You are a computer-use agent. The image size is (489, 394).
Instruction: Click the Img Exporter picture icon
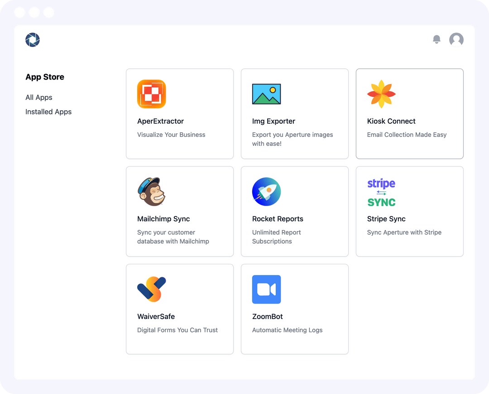coord(266,94)
